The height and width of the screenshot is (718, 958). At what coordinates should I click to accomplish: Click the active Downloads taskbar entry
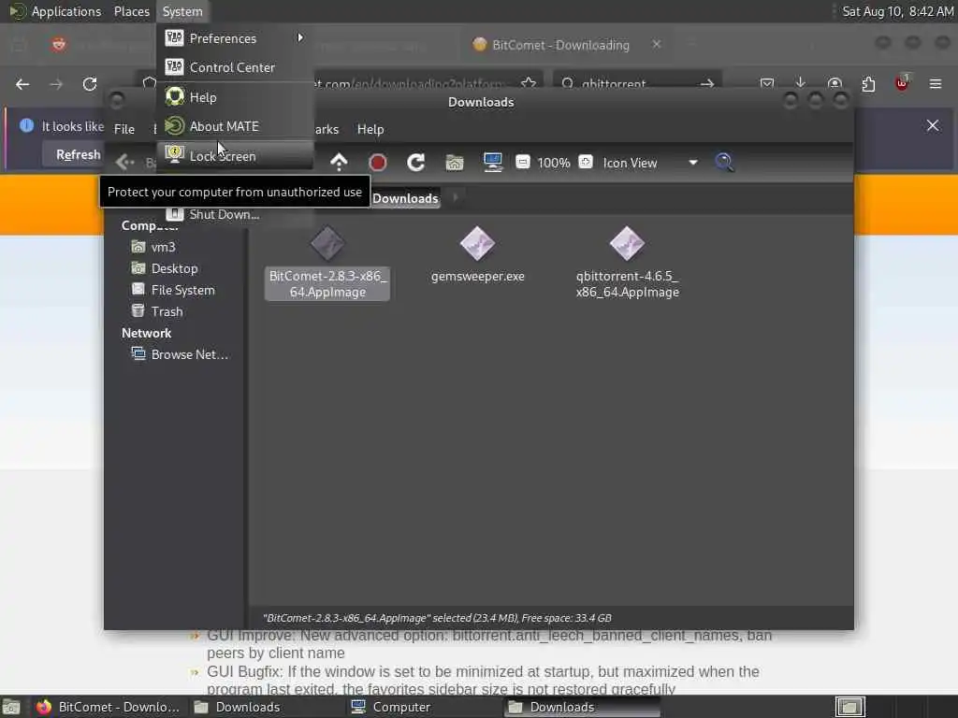[x=582, y=707]
